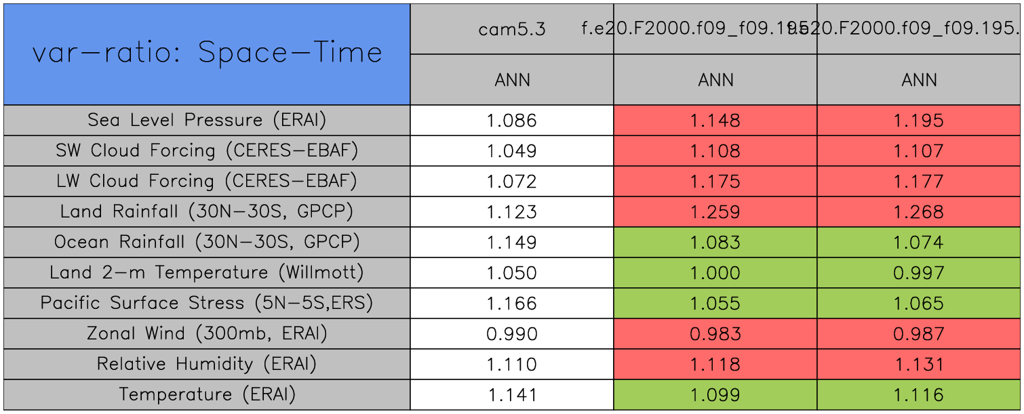Click the ANN header under cam5.3
Viewport: 1024px width, 414px height.
point(511,80)
